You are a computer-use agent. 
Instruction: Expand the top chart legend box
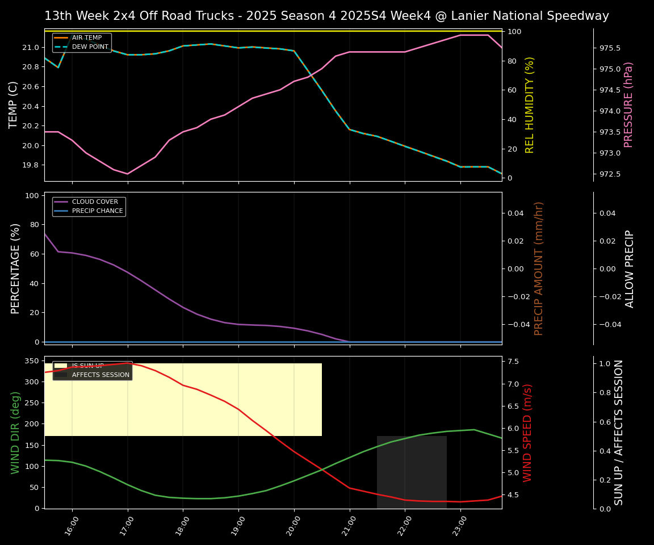click(x=83, y=42)
